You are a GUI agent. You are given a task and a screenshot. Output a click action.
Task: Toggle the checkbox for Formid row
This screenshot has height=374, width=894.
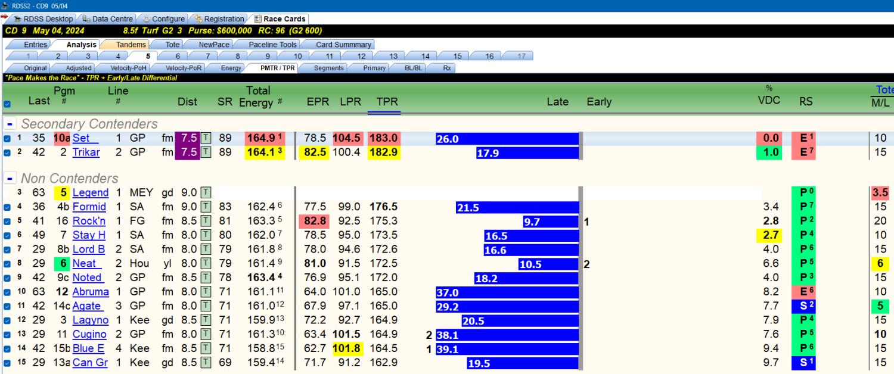[x=7, y=207]
